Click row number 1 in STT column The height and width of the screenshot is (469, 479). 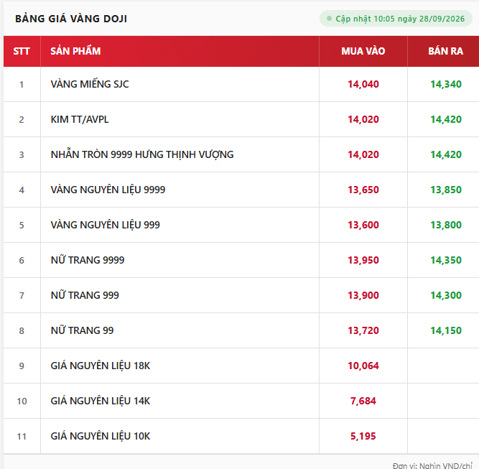tap(22, 84)
